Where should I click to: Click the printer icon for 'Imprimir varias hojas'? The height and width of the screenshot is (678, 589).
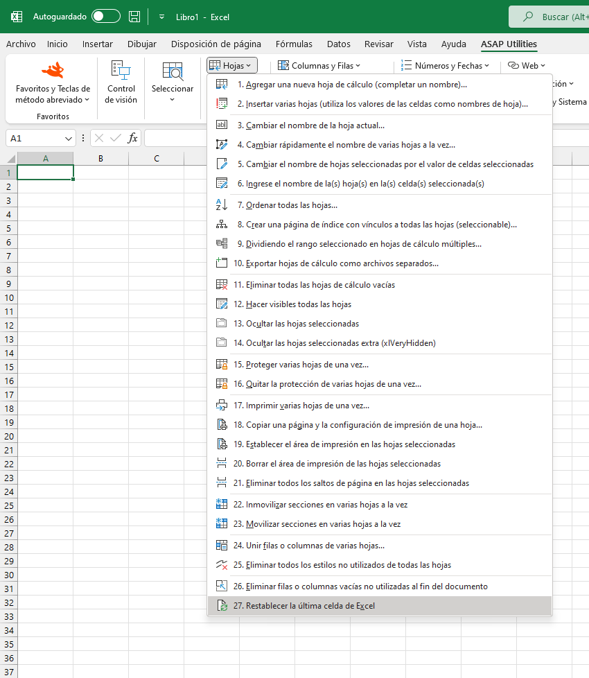(222, 405)
